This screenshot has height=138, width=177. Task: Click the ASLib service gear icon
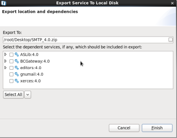(x=17, y=55)
